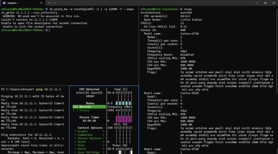Click the cyan Temp bar graph
The height and width of the screenshot is (154, 278).
pyautogui.click(x=123, y=103)
